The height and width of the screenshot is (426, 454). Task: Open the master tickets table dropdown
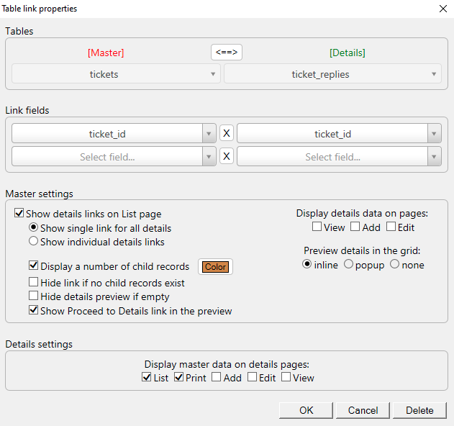pos(115,74)
